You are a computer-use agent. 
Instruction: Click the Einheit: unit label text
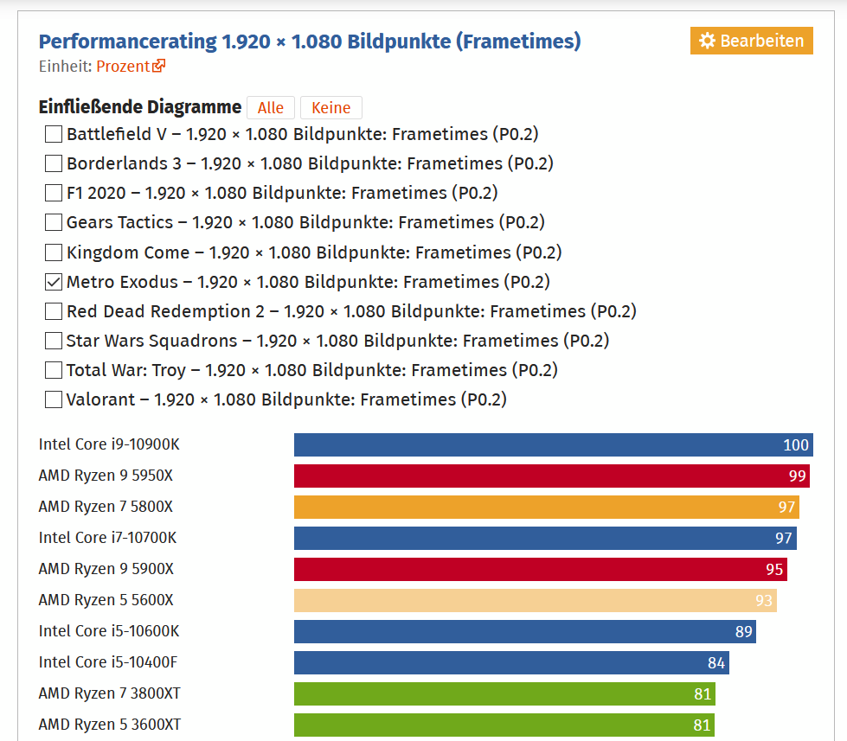66,67
